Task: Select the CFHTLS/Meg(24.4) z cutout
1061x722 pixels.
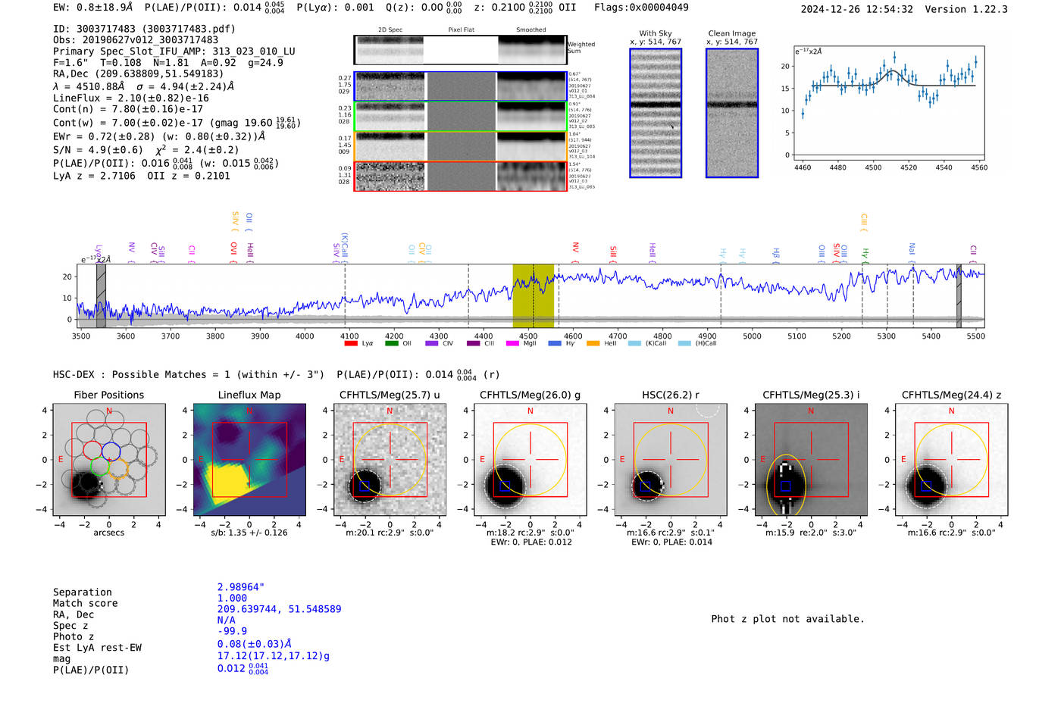Action: (952, 460)
